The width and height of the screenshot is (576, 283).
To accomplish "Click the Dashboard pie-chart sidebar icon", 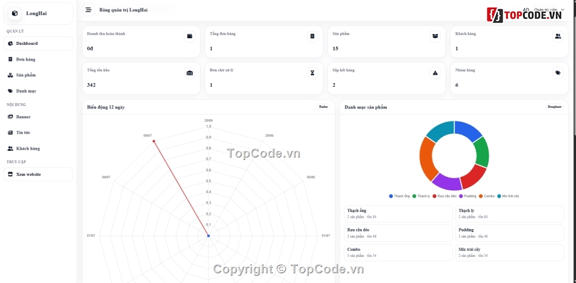I will [10, 43].
